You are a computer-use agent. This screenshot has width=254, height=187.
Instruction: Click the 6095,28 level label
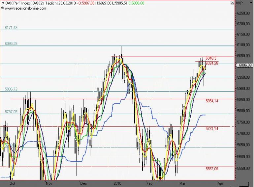click(11, 44)
